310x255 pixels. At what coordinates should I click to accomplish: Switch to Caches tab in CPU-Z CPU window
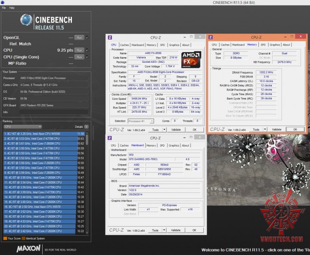124,45
